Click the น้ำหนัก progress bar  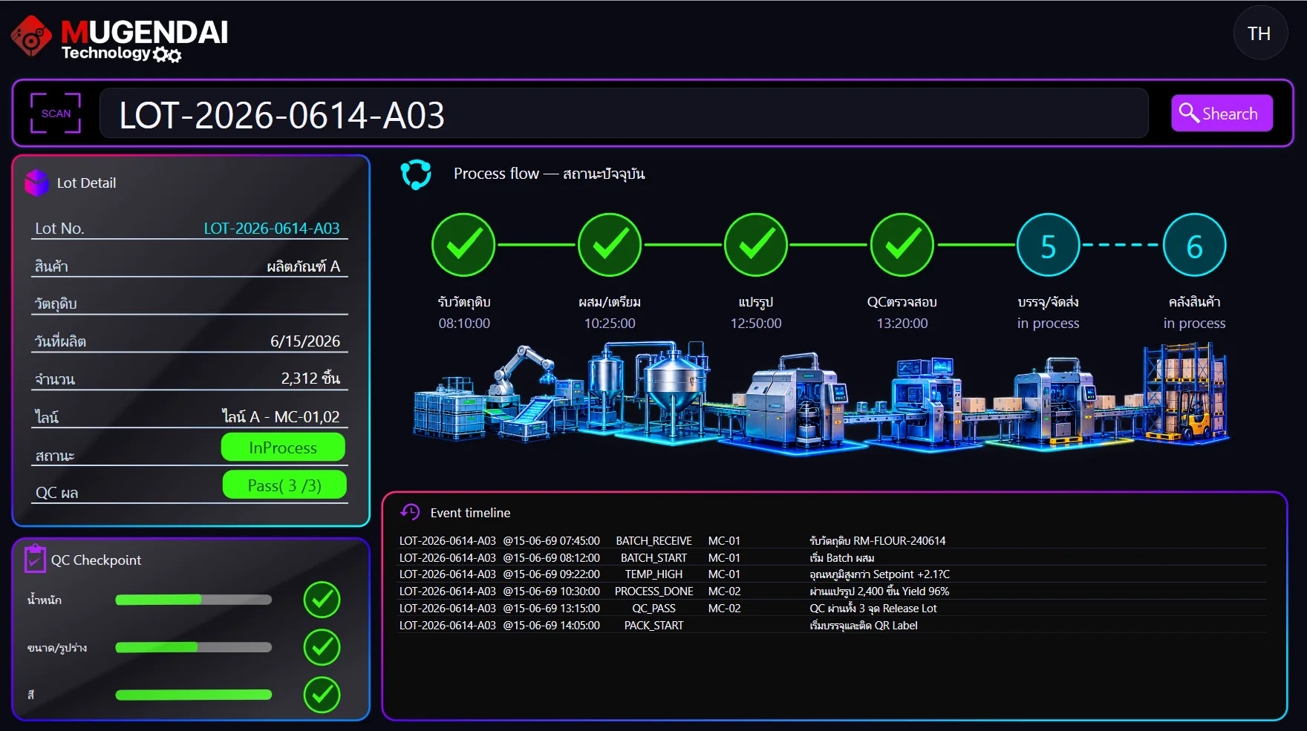[194, 600]
